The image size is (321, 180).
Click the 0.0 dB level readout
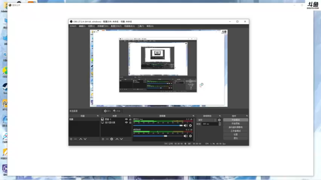[x=189, y=119]
